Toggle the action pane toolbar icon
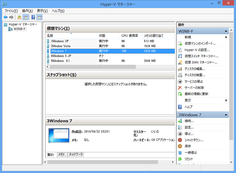The image size is (236, 173). (40, 17)
